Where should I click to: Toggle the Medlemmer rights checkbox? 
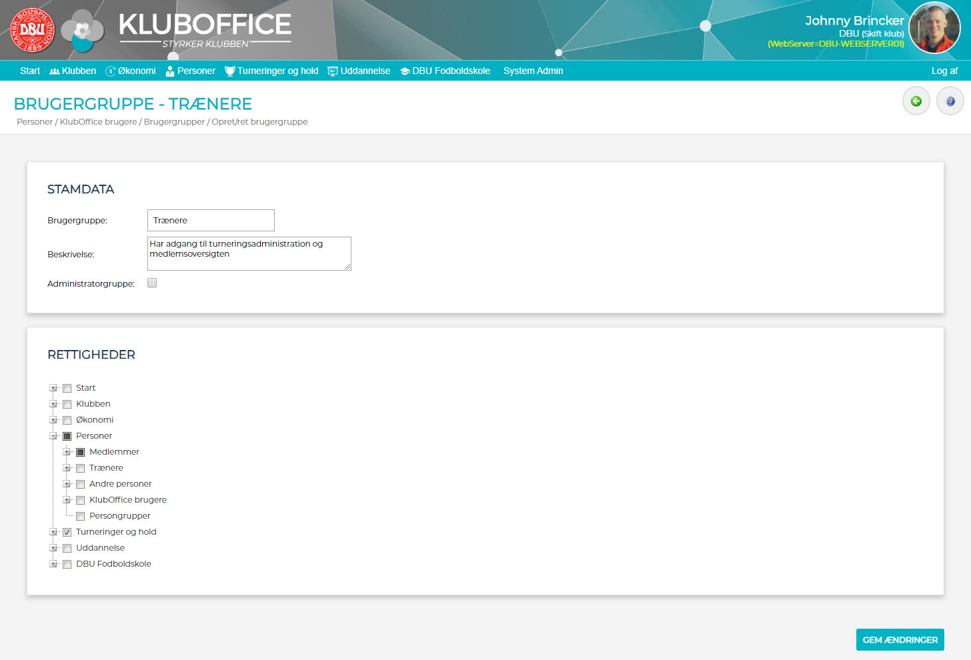click(80, 452)
